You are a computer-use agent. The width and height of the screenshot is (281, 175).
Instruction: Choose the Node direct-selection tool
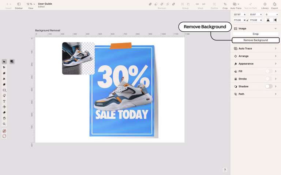click(x=4, y=67)
